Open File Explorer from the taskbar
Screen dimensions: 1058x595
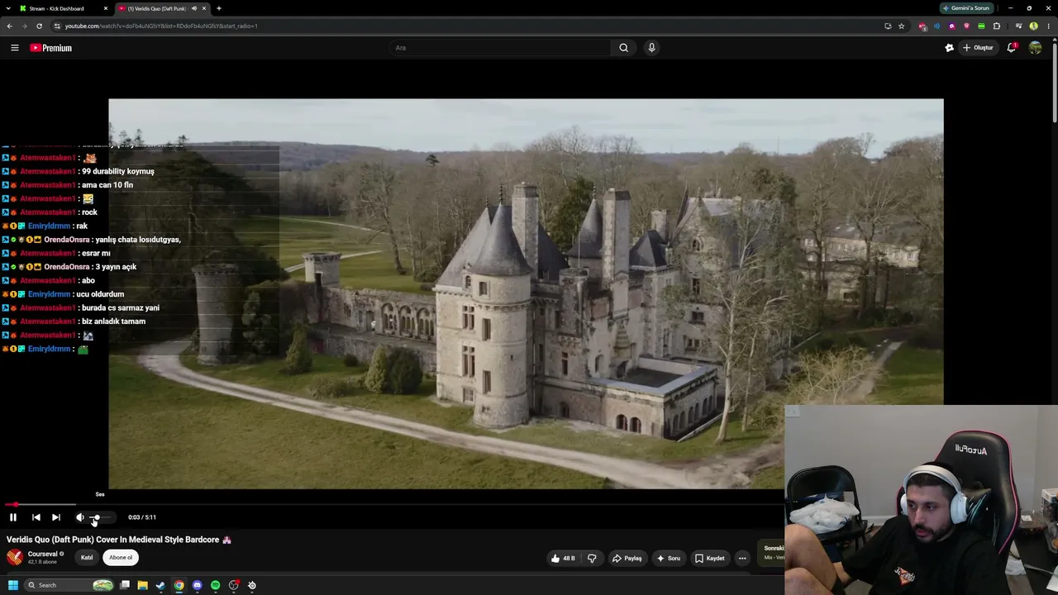pos(142,585)
